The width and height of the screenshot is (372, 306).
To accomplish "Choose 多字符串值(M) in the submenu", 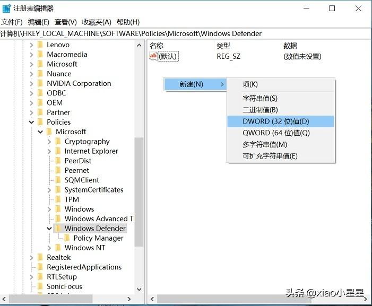I will (x=281, y=144).
